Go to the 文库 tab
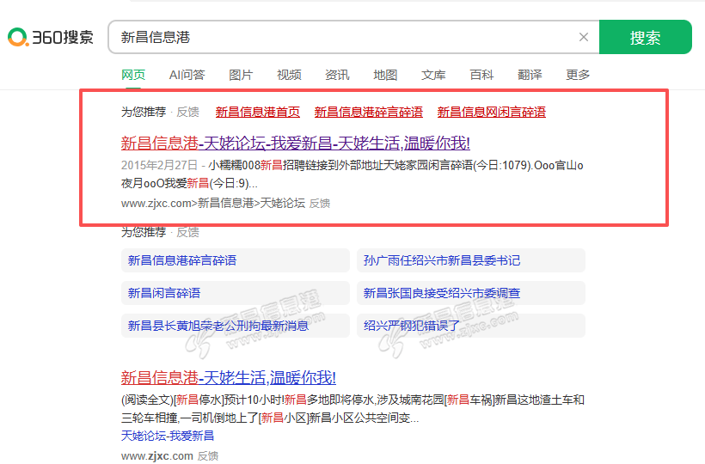 pyautogui.click(x=433, y=75)
